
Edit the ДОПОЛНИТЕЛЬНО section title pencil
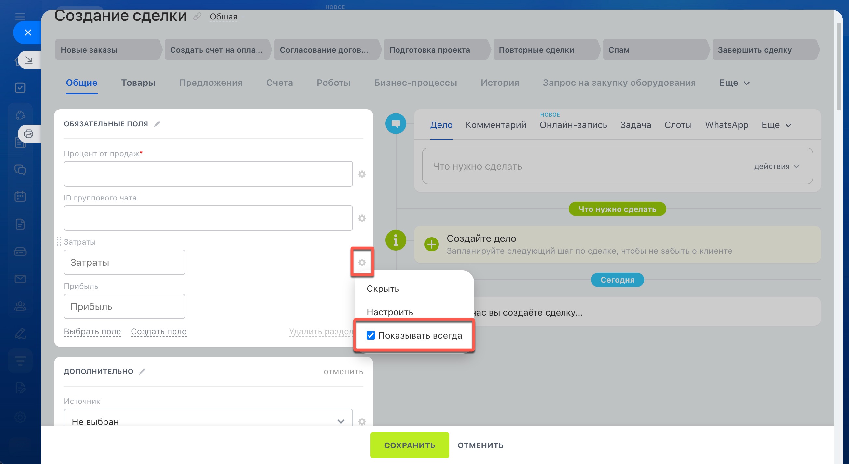tap(142, 371)
